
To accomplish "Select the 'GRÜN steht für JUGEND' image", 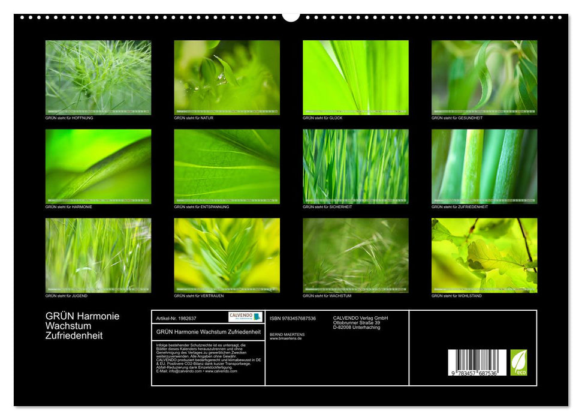I will (98, 255).
